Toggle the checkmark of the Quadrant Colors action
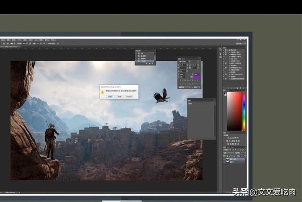This screenshot has height=202, width=302. [224, 72]
